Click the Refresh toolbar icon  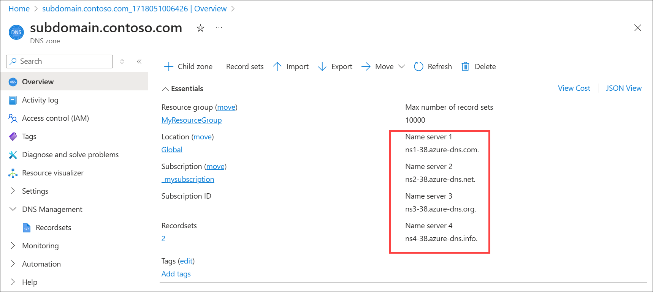[x=418, y=67]
